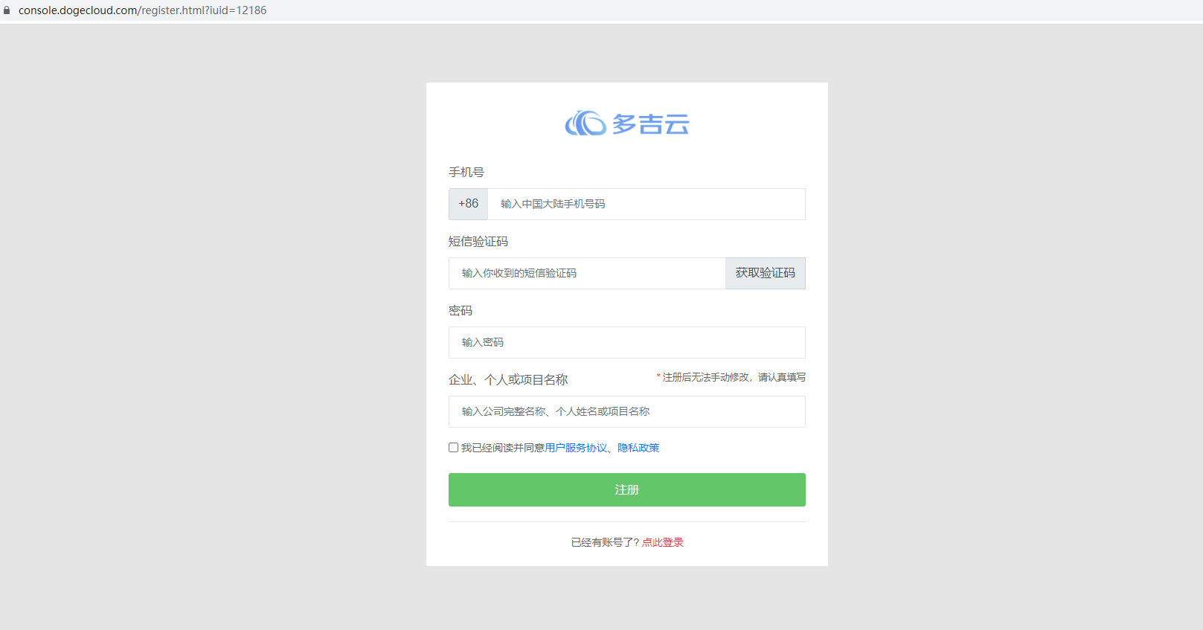This screenshot has width=1203, height=630.
Task: Click the 手机号 field label
Action: tap(466, 172)
